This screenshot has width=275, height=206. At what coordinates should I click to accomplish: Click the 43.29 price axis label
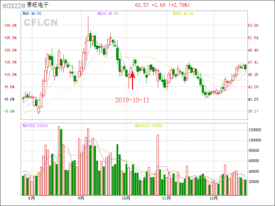tap(253, 87)
